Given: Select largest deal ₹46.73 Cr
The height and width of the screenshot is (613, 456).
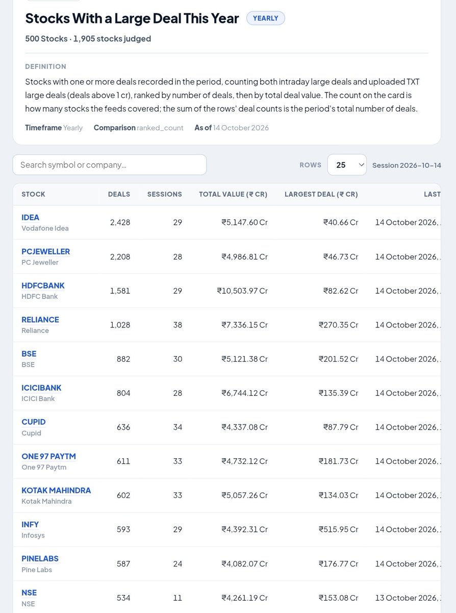Looking at the screenshot, I should (x=341, y=257).
